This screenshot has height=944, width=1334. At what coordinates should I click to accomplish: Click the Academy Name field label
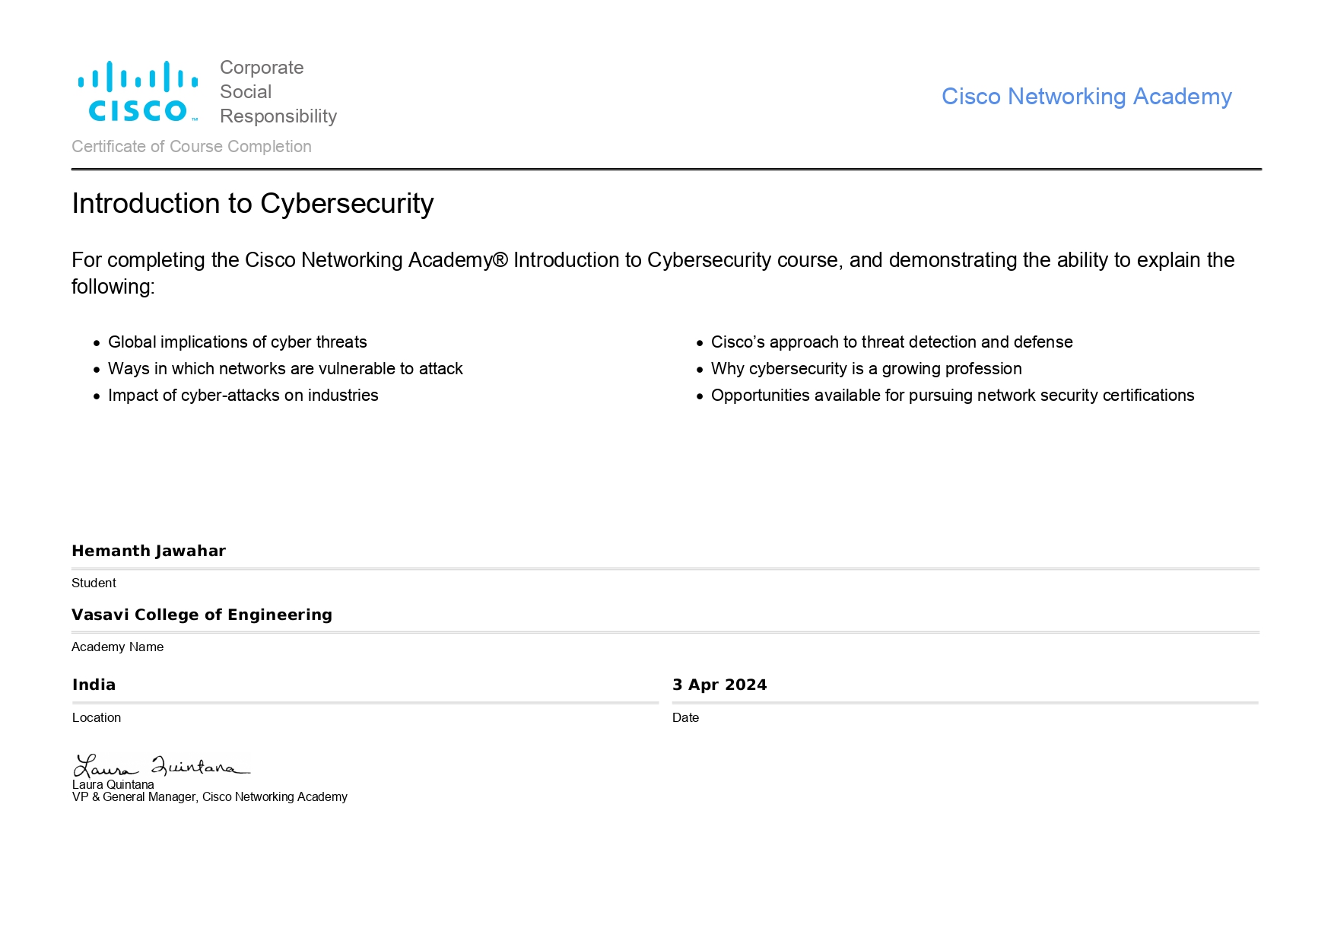(117, 647)
